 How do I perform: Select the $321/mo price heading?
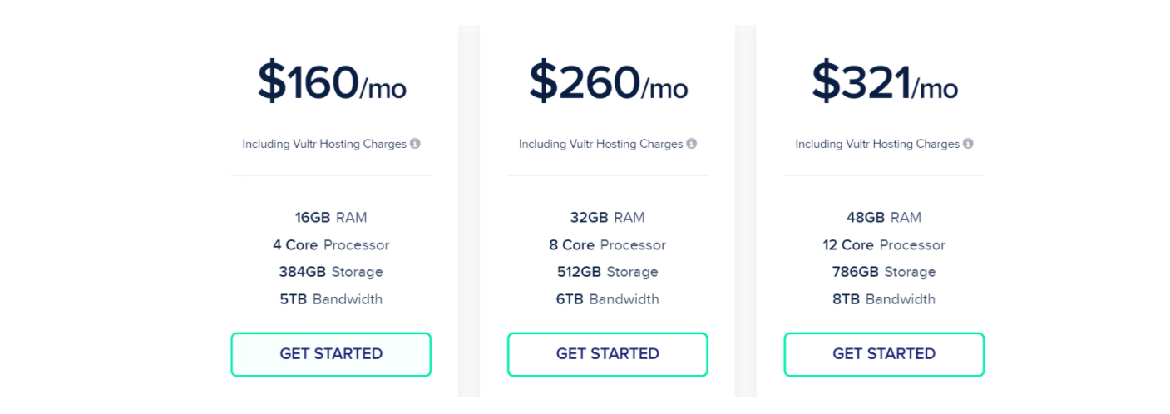(x=885, y=82)
